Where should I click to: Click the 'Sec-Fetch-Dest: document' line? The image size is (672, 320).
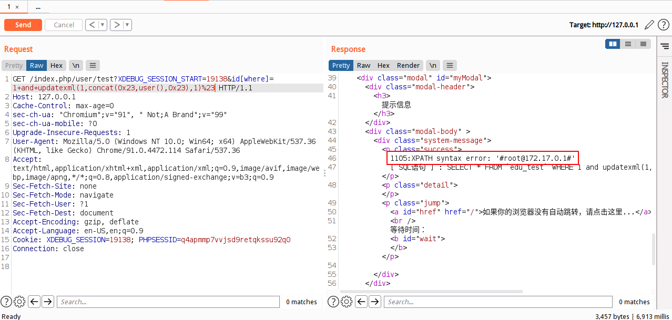pos(63,213)
